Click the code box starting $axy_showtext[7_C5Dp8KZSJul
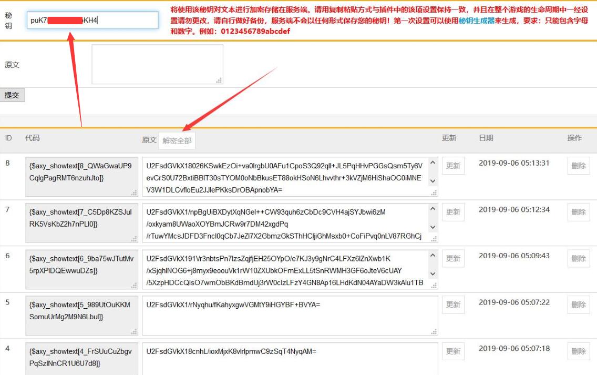 click(82, 223)
